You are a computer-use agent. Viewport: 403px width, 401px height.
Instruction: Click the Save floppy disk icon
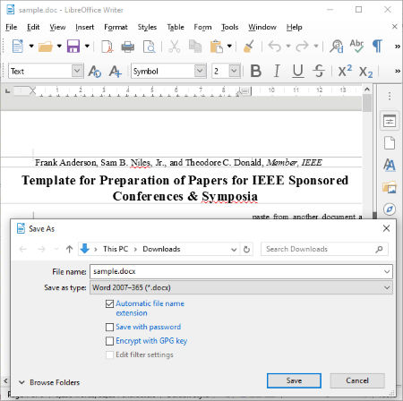click(73, 47)
